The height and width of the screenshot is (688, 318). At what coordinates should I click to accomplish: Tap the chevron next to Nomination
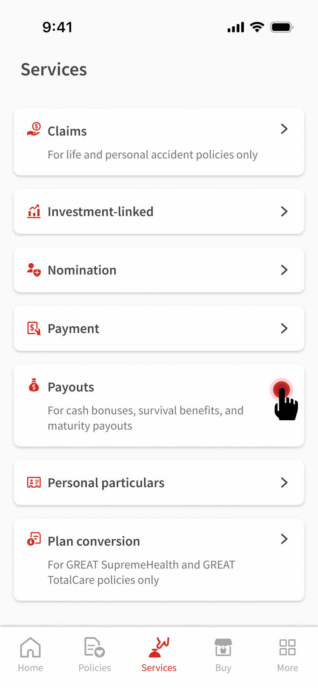tap(284, 270)
